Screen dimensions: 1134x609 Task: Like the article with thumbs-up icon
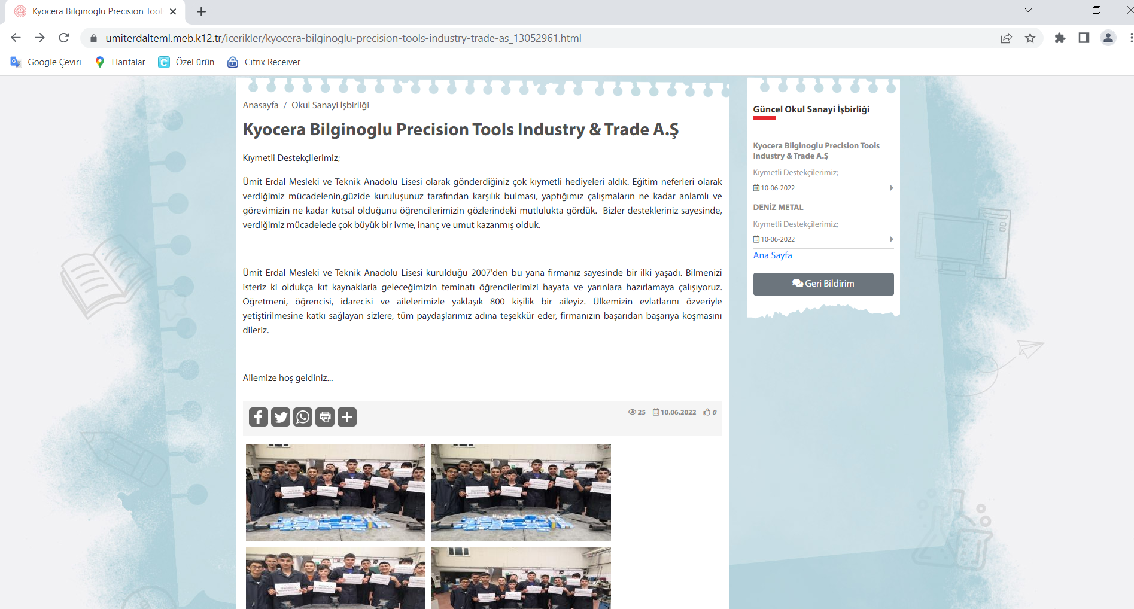(707, 412)
